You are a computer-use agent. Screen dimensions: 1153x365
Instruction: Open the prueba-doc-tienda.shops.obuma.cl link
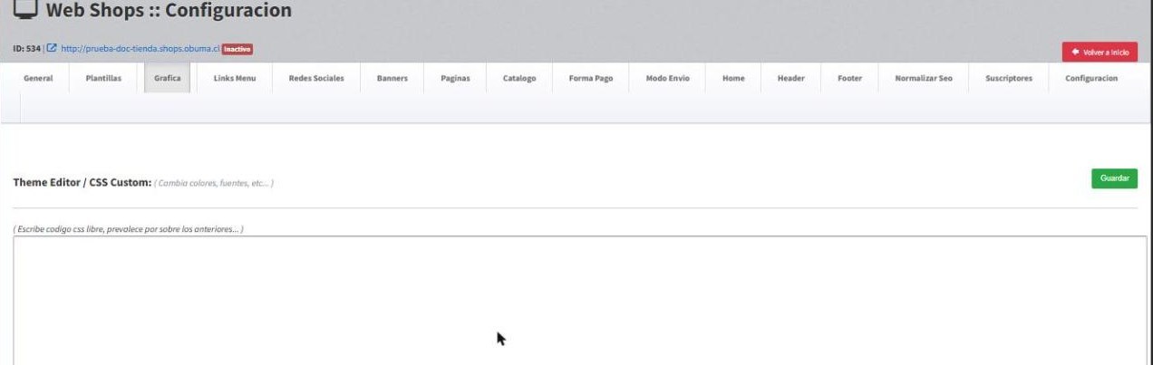(140, 49)
